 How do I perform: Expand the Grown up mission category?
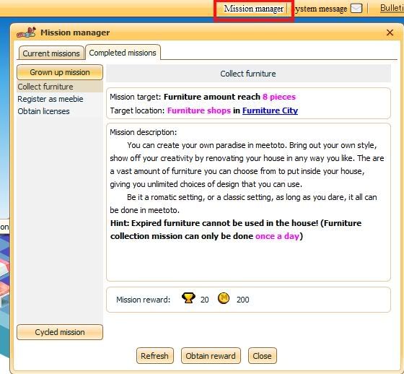60,72
